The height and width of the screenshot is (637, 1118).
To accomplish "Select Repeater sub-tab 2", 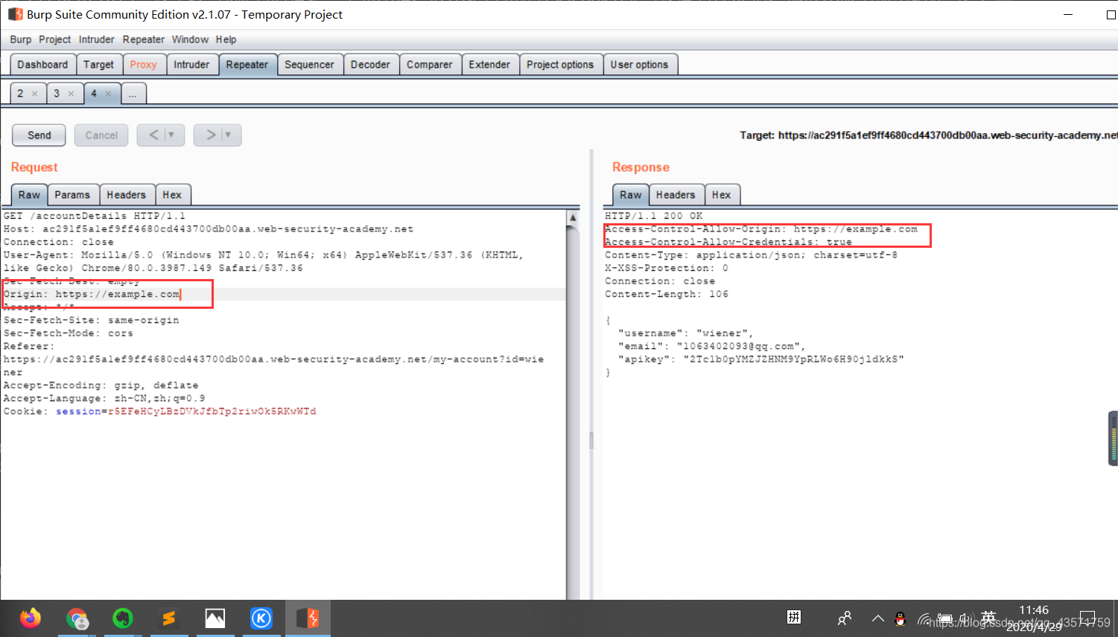I will coord(20,94).
